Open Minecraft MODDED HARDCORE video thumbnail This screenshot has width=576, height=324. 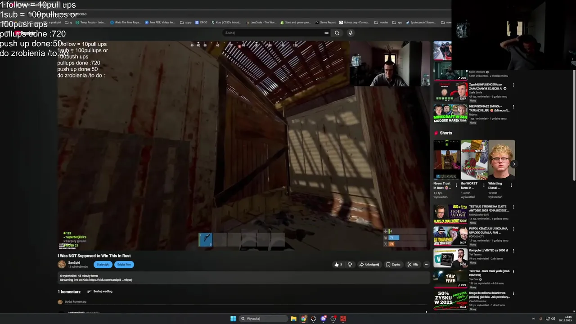450,114
